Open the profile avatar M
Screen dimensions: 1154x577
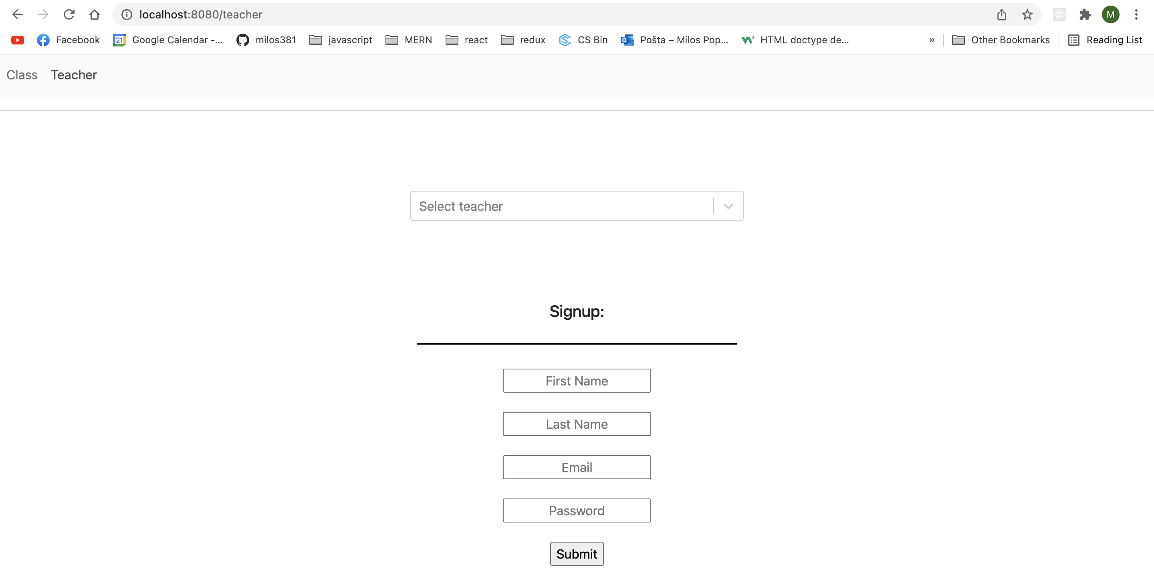click(1111, 14)
